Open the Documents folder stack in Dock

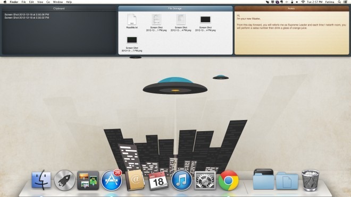point(287,181)
